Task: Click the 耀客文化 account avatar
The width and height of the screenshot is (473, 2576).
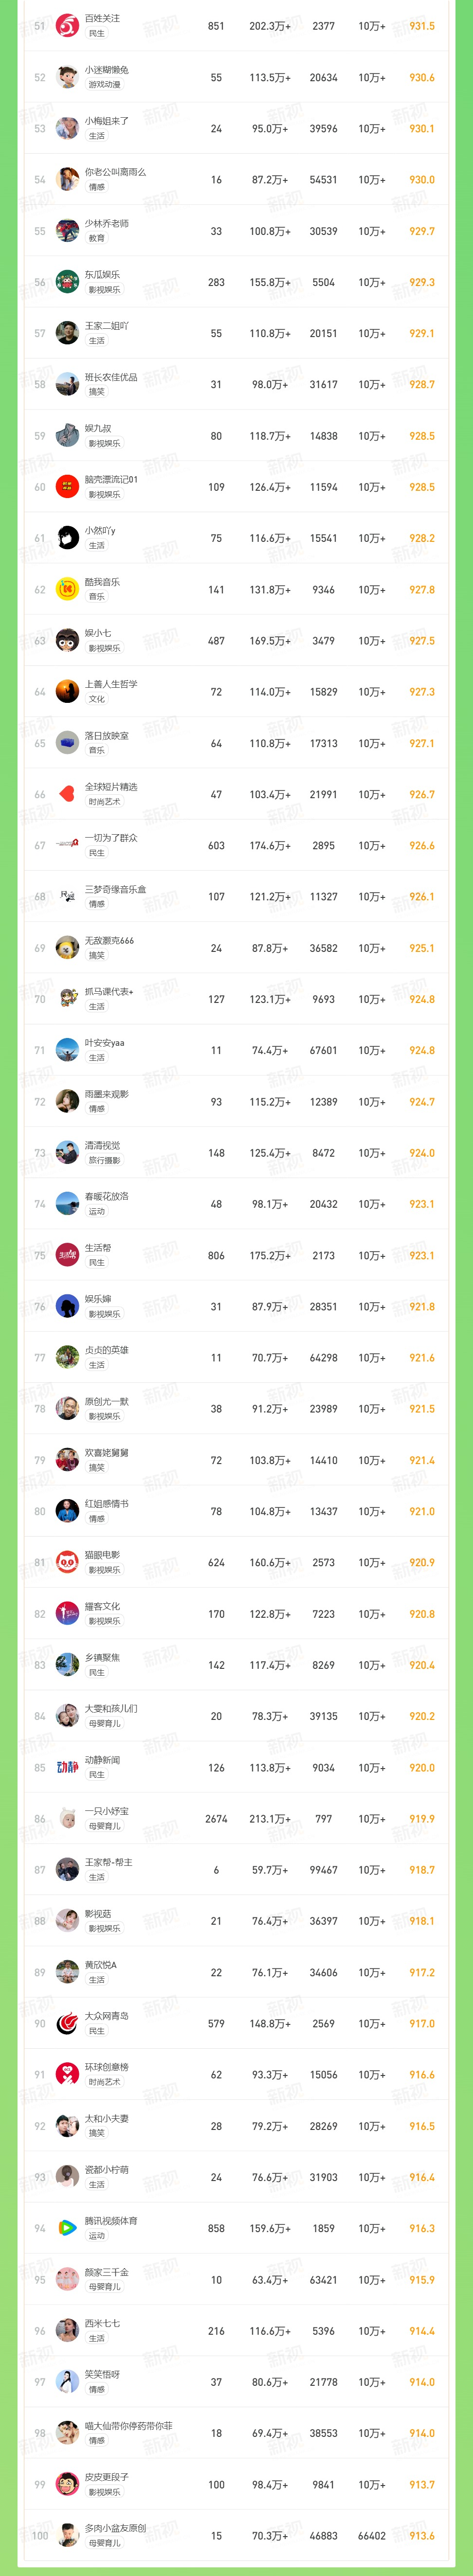Action: coord(67,1613)
